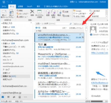
Task: Switch to the Home (ホーム) tab
Action: [x=12, y=6]
